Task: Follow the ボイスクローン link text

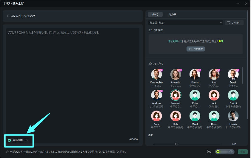Action: (x=175, y=41)
